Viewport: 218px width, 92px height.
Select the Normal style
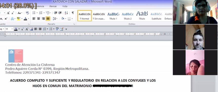(x=84, y=15)
